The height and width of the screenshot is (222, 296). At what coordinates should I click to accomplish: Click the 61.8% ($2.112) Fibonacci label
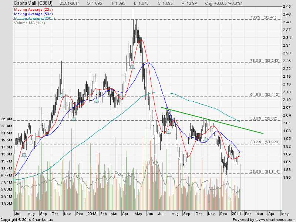point(265,95)
